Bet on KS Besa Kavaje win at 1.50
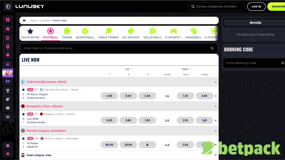Screen dimensions: 285x160 [x=147, y=120]
